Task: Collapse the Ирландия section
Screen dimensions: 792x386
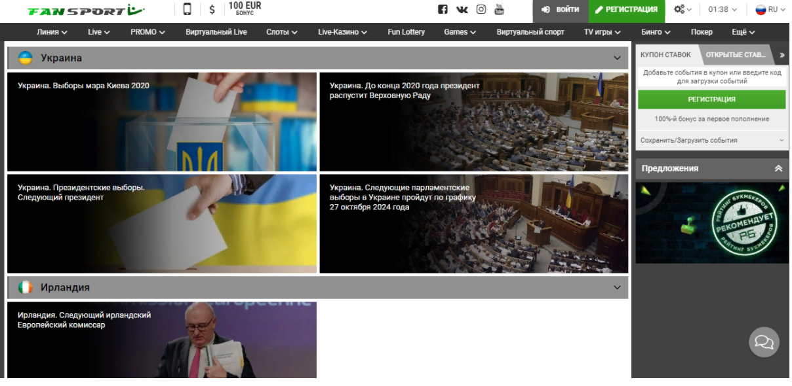Action: pyautogui.click(x=616, y=287)
